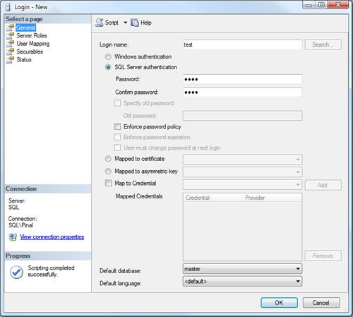The height and width of the screenshot is (317, 353).
Task: Click the Provider column header
Action: tap(273, 198)
